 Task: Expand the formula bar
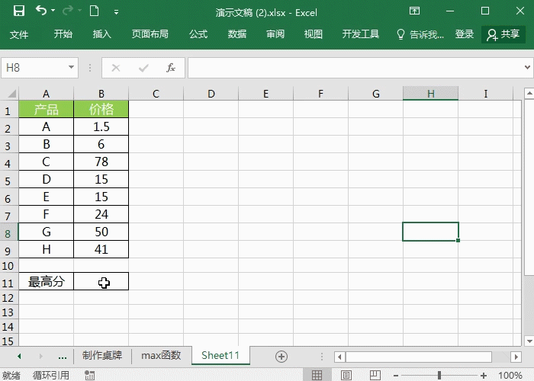coord(526,68)
